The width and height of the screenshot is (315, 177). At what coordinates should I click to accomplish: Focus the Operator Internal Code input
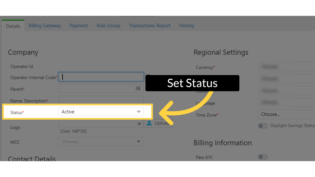coord(101,77)
